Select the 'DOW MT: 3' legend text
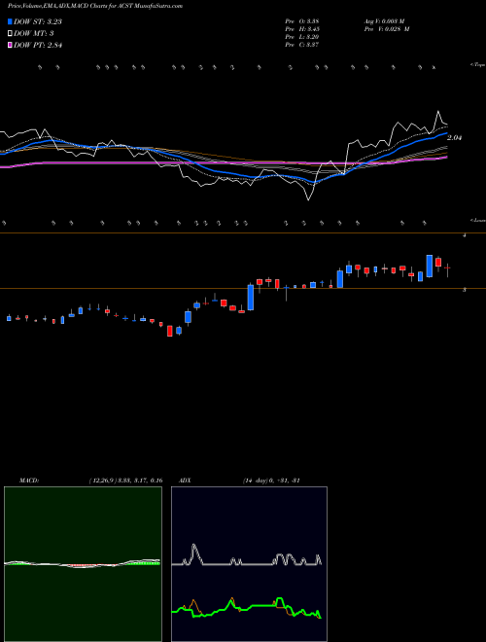The height and width of the screenshot is (642, 486). 34,33
